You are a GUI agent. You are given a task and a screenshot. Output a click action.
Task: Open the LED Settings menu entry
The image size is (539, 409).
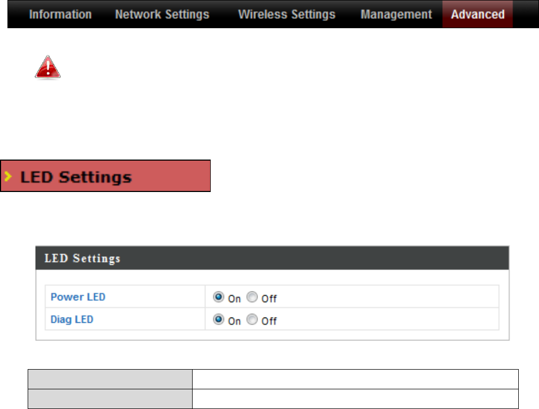point(105,176)
